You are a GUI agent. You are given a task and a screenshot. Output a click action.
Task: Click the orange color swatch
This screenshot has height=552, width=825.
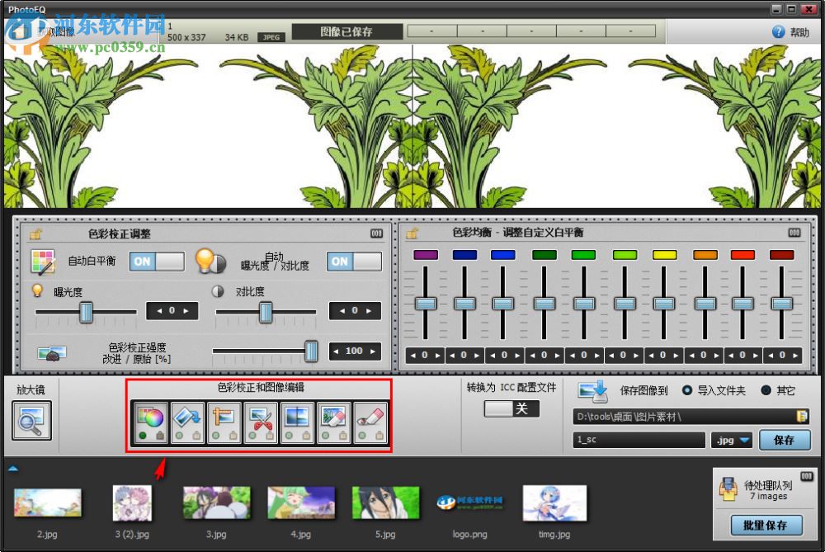[x=705, y=255]
